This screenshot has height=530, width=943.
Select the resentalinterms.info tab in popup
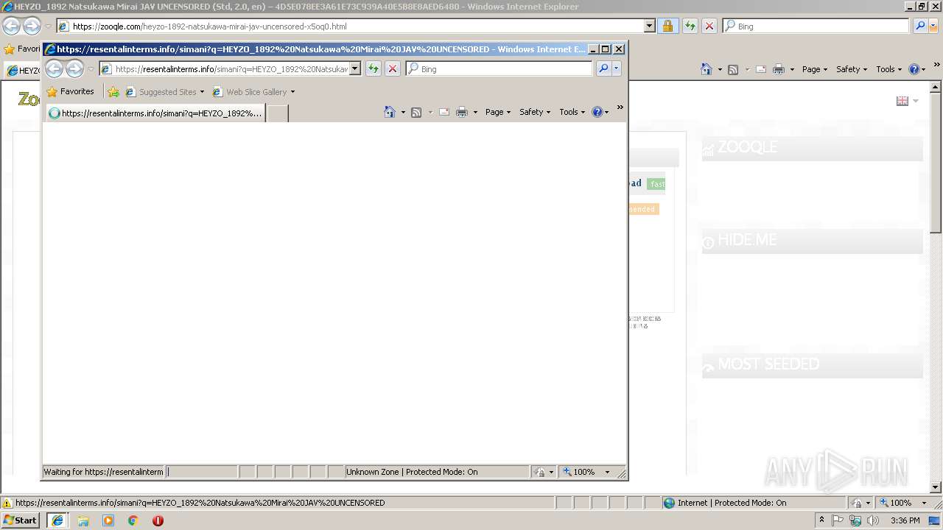pyautogui.click(x=155, y=113)
